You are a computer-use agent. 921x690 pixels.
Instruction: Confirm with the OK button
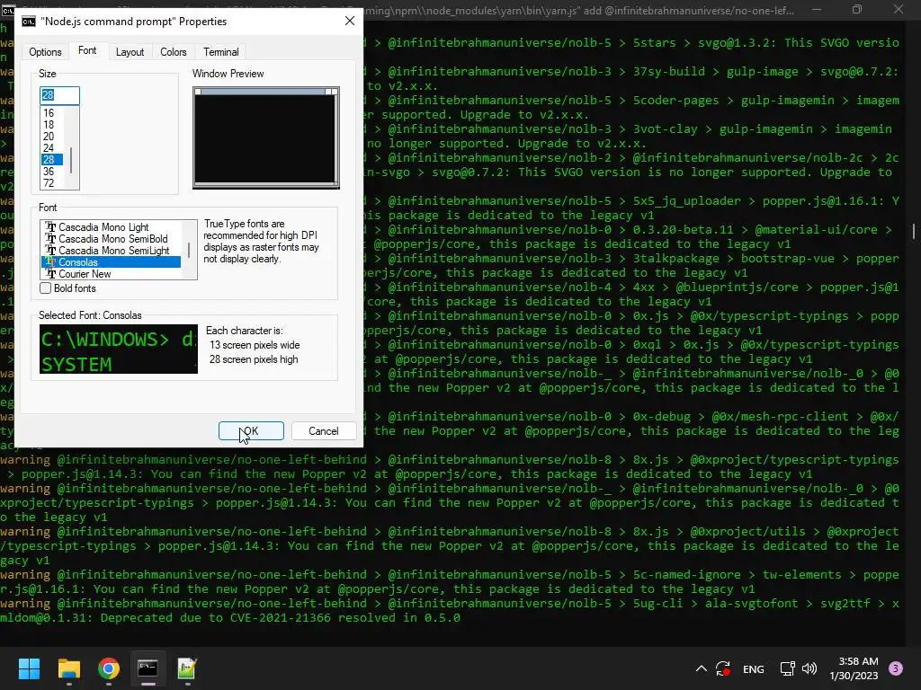(x=251, y=430)
